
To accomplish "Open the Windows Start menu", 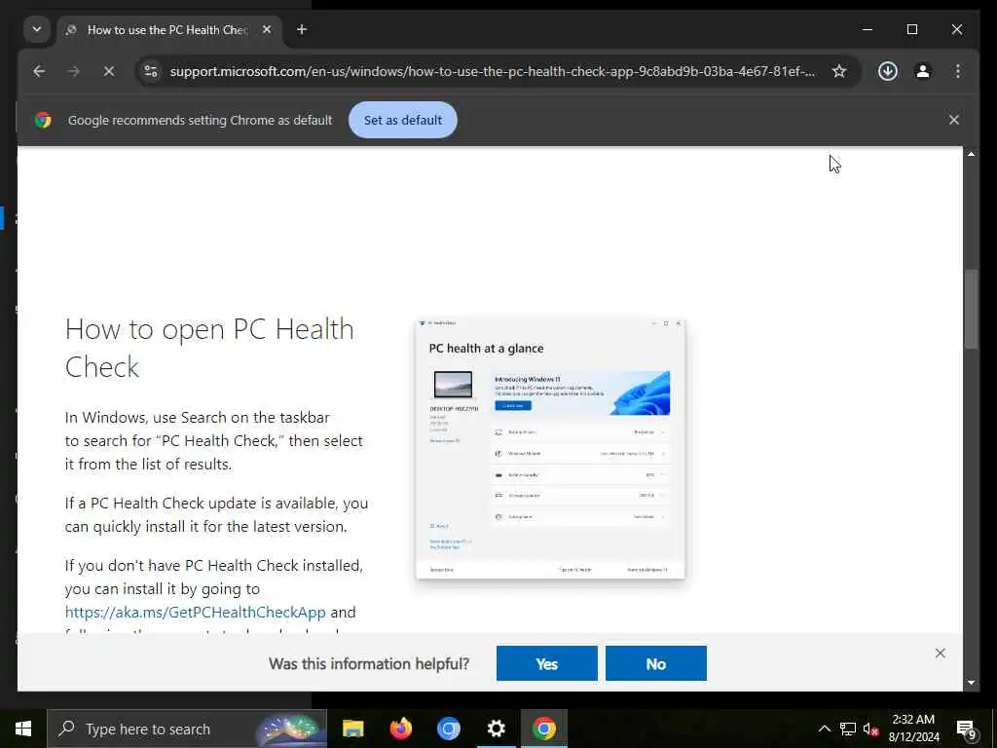I will 23,729.
